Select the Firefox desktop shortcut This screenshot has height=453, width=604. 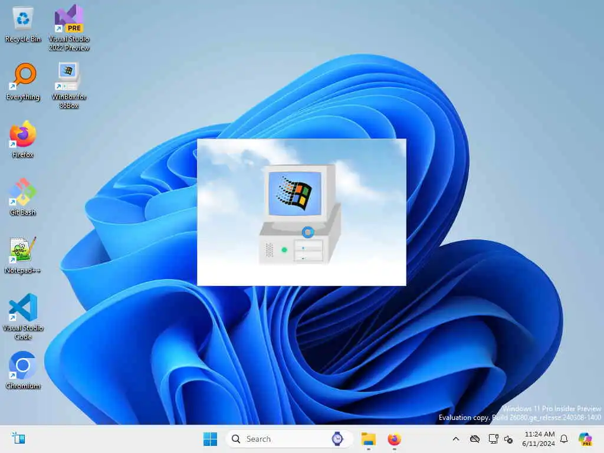click(23, 139)
